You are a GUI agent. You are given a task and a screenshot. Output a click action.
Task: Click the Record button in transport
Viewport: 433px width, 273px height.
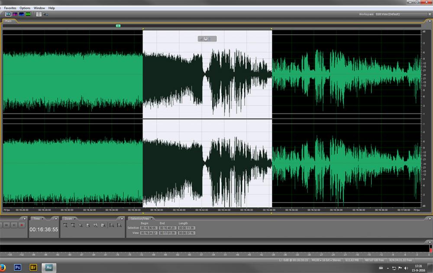point(22,225)
